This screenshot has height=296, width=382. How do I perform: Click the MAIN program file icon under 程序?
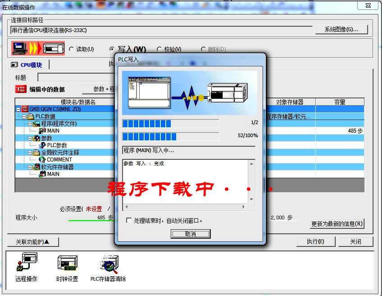(42, 130)
